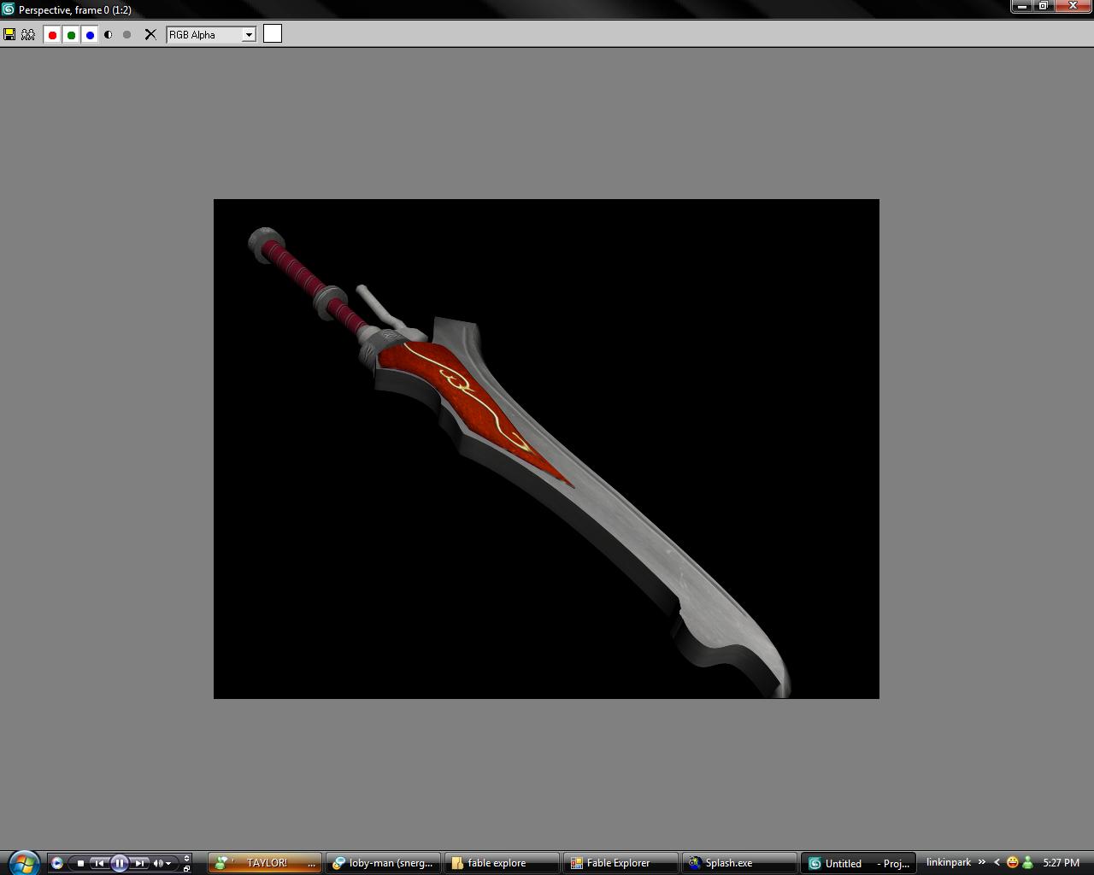Image resolution: width=1094 pixels, height=875 pixels.
Task: Toggle the blue channel display
Action: [90, 35]
